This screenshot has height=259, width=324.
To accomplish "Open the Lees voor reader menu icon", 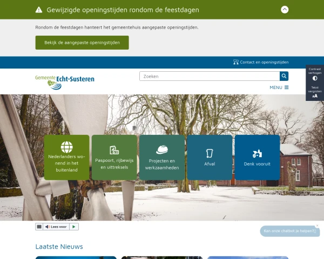I will click(39, 227).
